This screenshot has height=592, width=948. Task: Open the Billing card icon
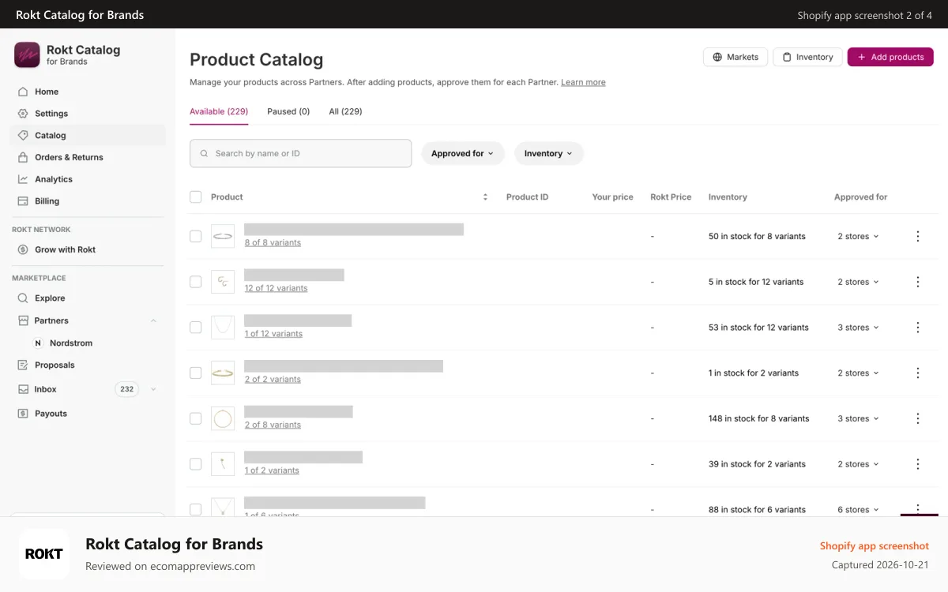pos(23,201)
